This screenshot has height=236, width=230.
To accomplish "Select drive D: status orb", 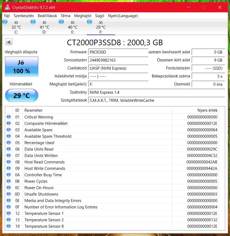I will (33, 22).
